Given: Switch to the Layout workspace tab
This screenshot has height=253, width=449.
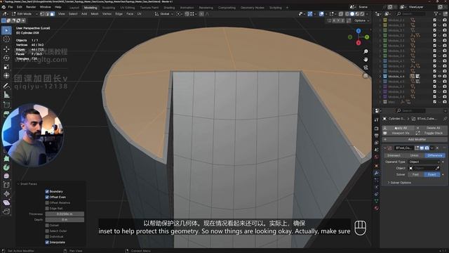Looking at the screenshot, I should 74,8.
